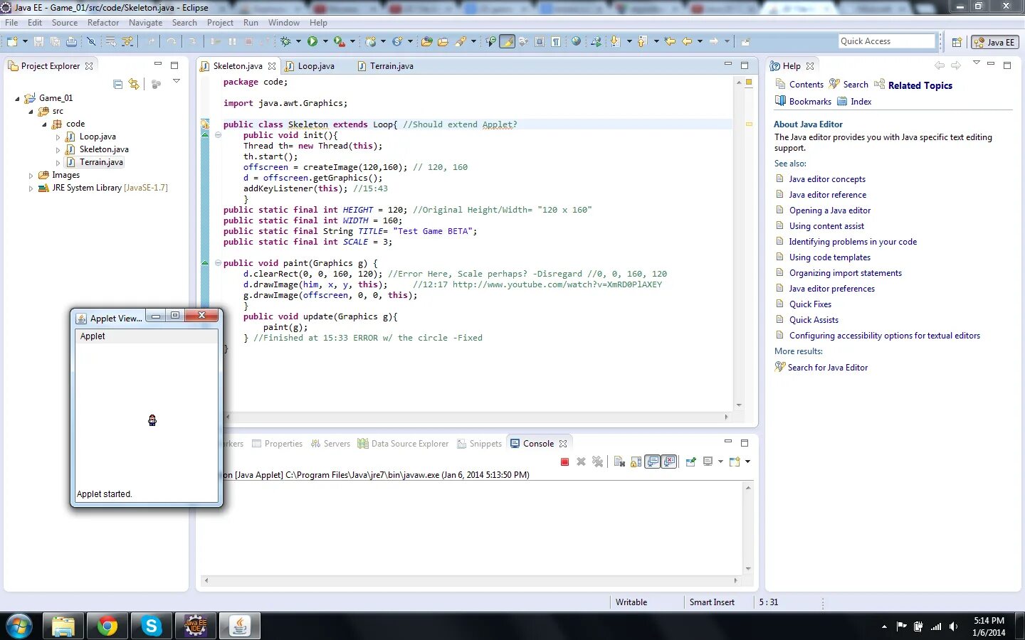Open the Run button dropdown arrow
This screenshot has width=1025, height=640.
point(325,42)
